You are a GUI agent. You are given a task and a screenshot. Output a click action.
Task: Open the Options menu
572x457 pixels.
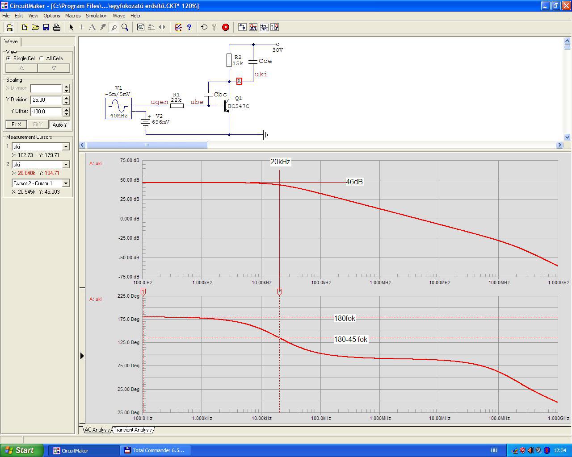[52, 16]
